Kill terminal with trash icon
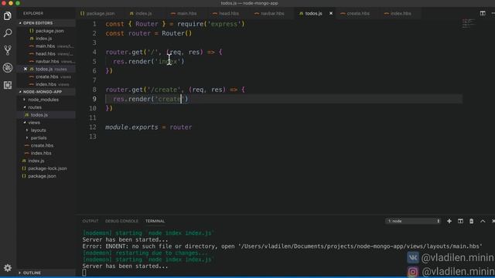 click(x=471, y=221)
